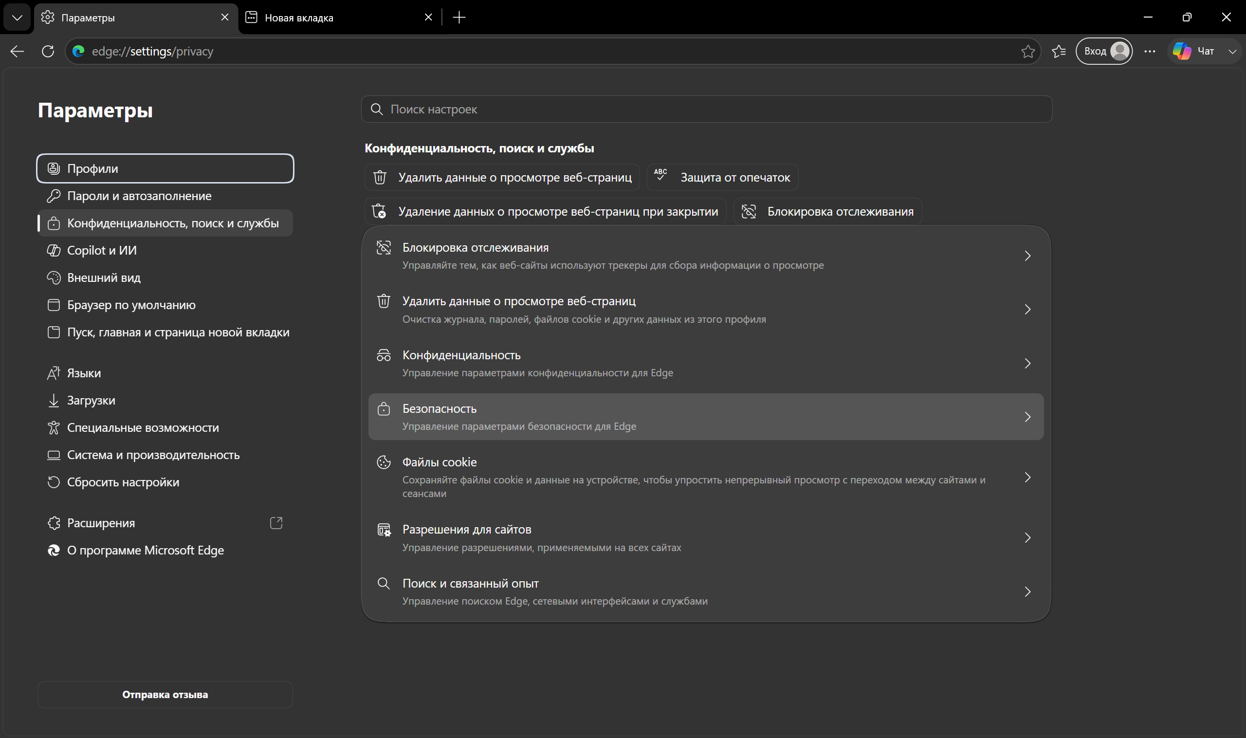1246x738 pixels.
Task: Close the Новая вкладка tab
Action: [428, 18]
